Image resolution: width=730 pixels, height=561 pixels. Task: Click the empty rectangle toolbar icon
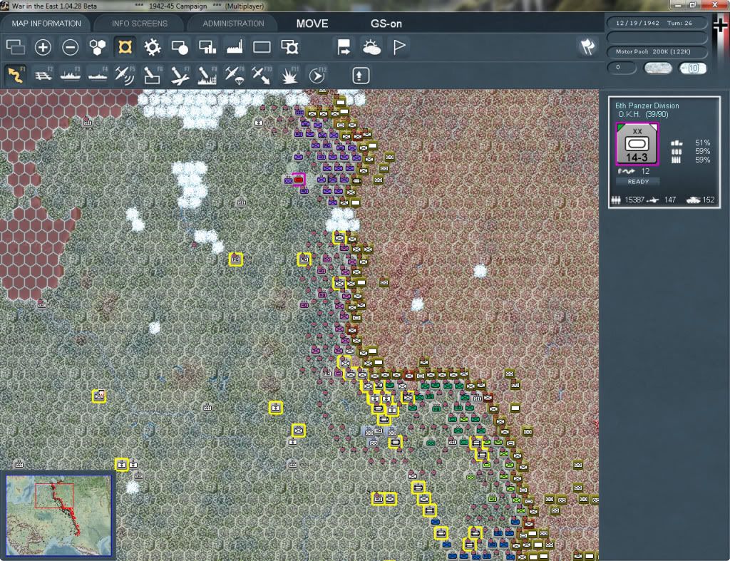pos(262,47)
